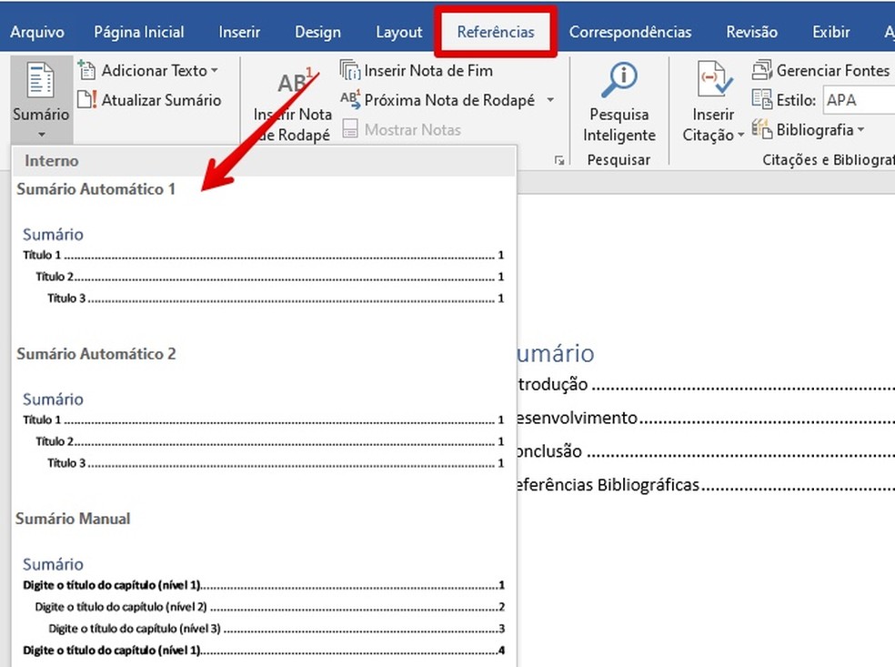Open the Arquivo menu

[x=37, y=32]
